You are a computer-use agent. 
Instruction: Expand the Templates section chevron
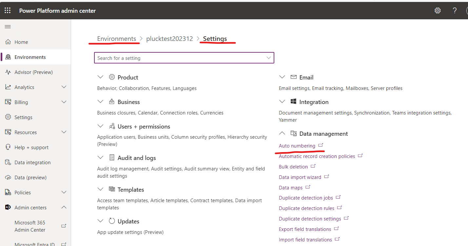[100, 189]
